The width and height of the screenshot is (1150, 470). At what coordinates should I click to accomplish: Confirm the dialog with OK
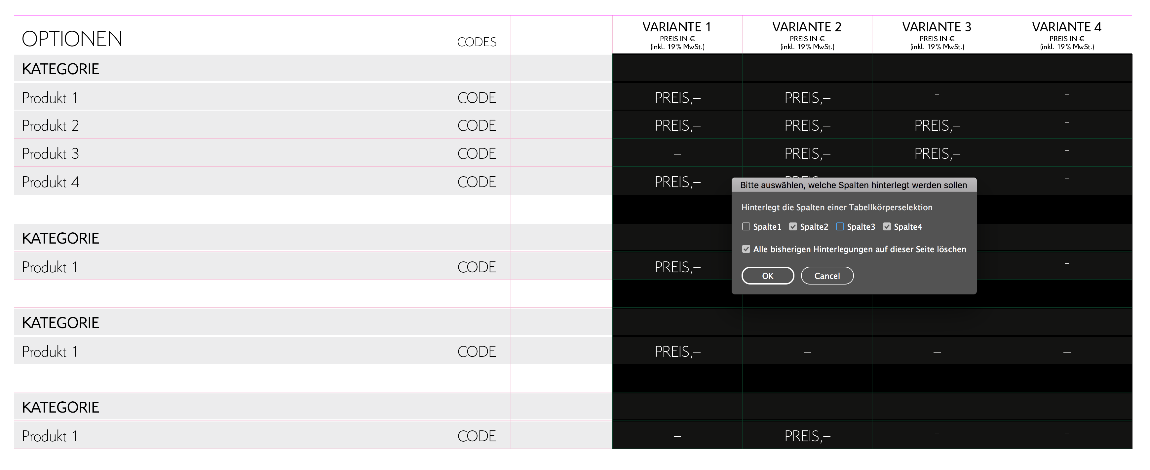tap(768, 276)
